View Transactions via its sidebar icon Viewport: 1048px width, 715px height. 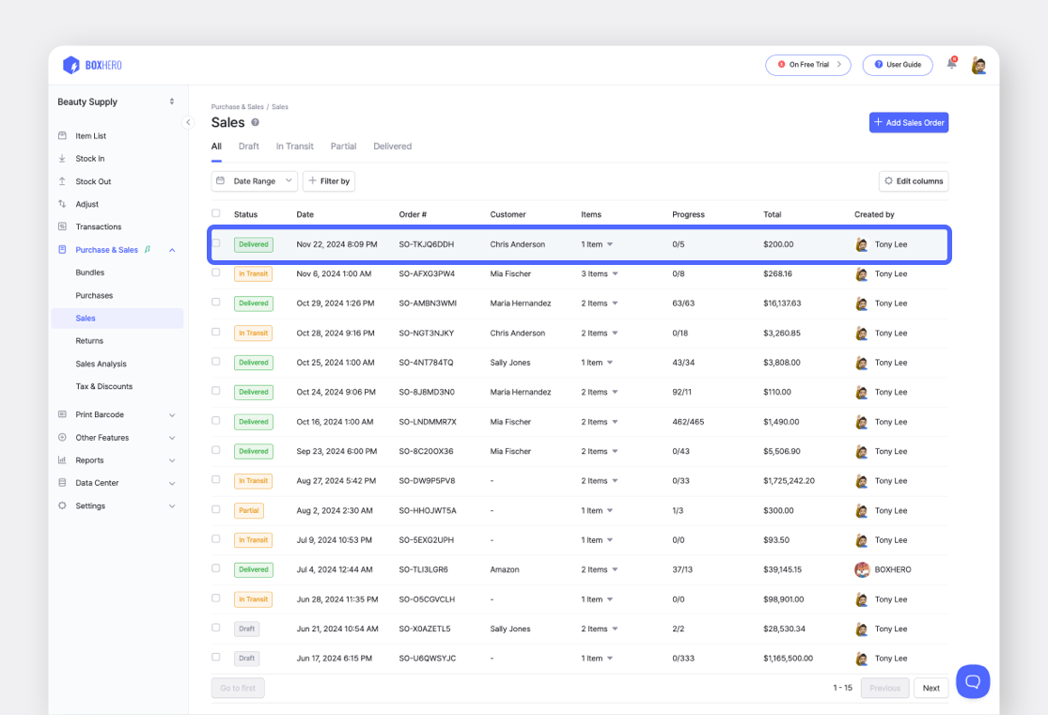[61, 226]
